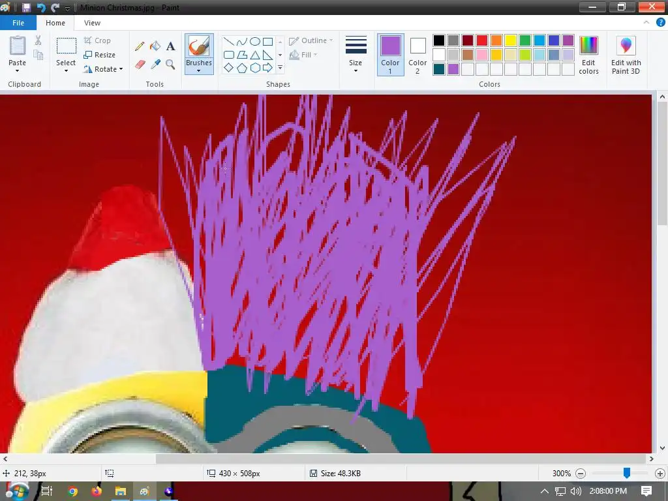Viewport: 668px width, 501px height.
Task: Click the horizontal scrollbar thumb
Action: (401, 459)
